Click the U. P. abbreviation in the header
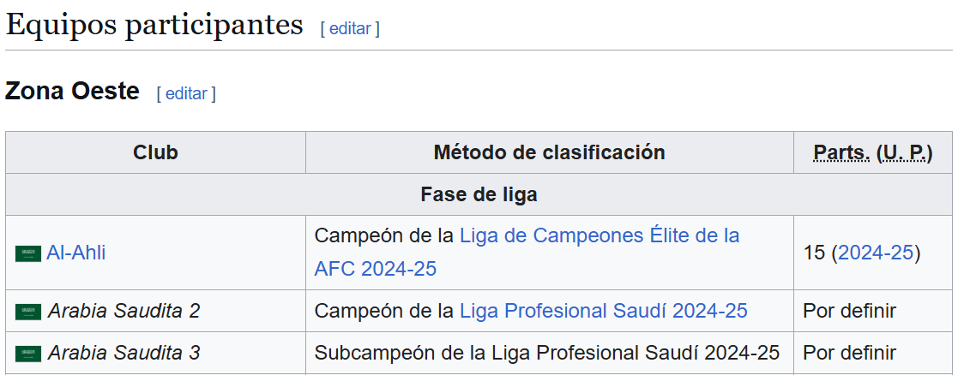This screenshot has height=375, width=958. pos(904,152)
